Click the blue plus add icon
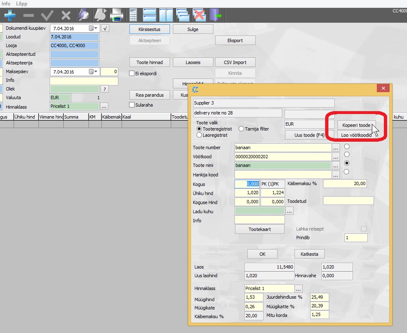The image size is (407, 333). 10,16
